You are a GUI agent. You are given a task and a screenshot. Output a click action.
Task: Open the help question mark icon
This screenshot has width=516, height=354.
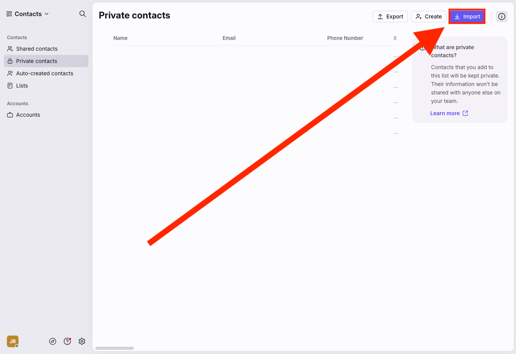pos(67,341)
